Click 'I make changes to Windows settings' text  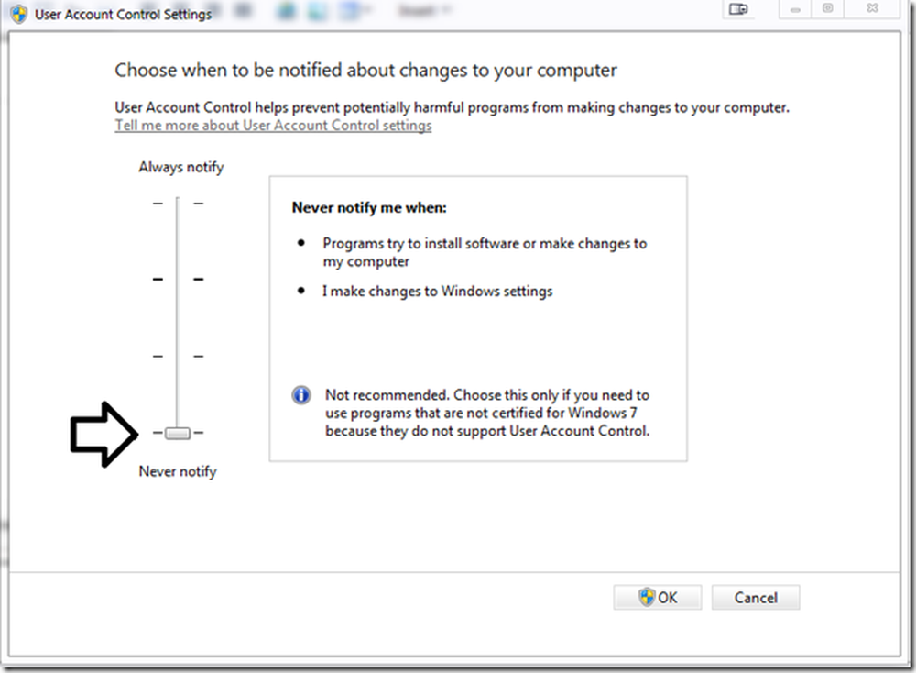pyautogui.click(x=437, y=292)
